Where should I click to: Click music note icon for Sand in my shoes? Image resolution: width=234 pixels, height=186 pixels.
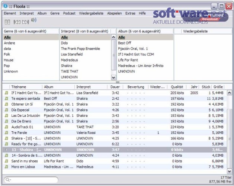[6, 161]
